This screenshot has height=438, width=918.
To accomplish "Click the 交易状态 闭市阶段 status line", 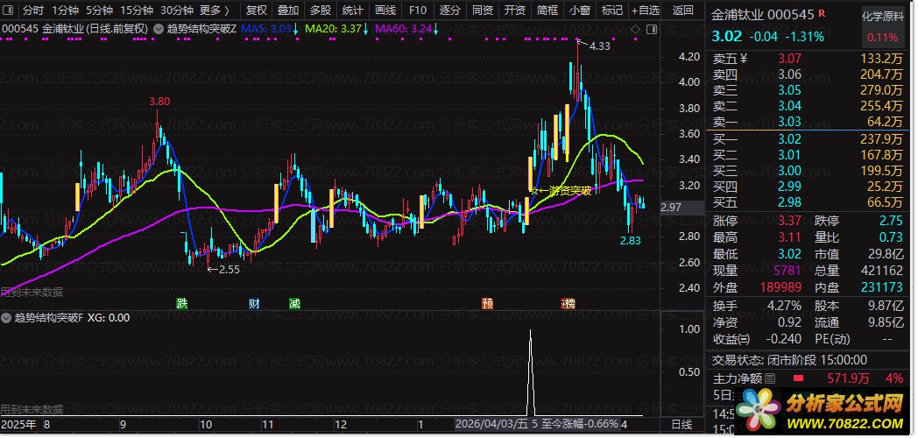I will coord(789,360).
